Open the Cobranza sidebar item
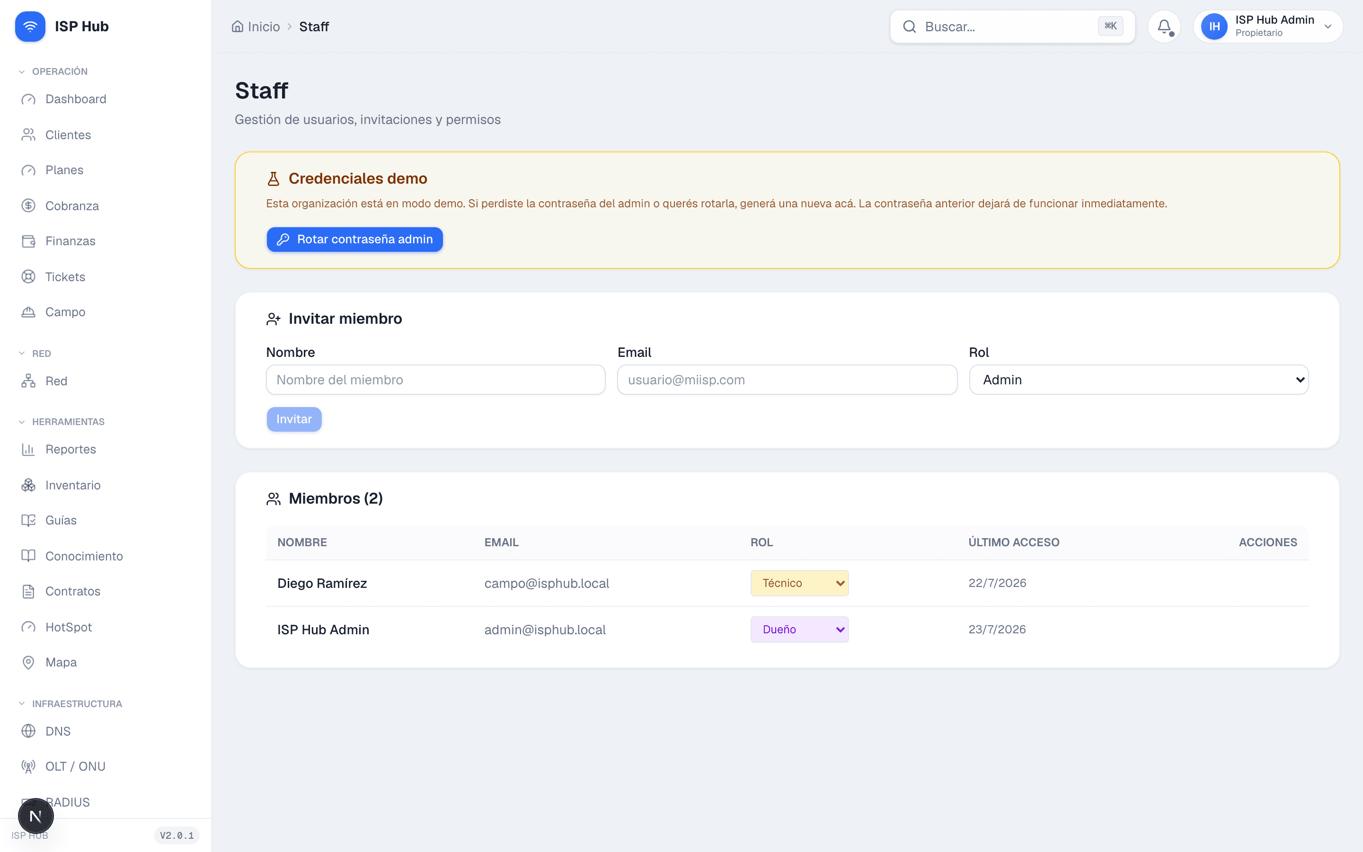This screenshot has height=852, width=1363. pyautogui.click(x=106, y=206)
